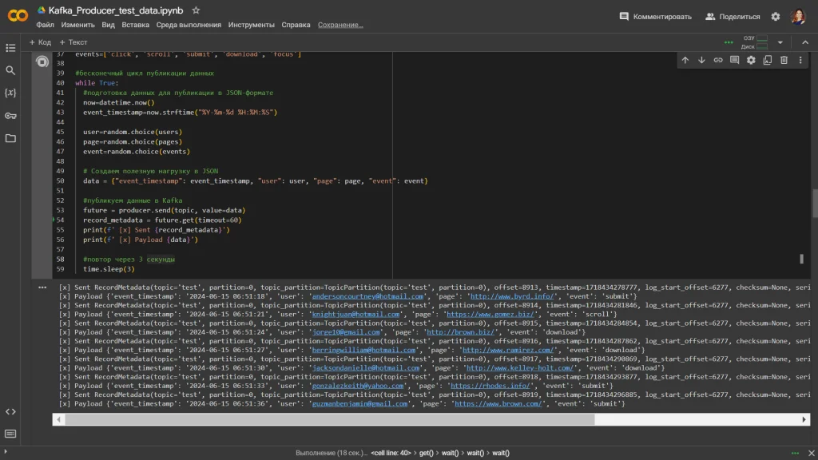The width and height of the screenshot is (818, 460).
Task: Open the https://www.gomez.biz/ link
Action: pyautogui.click(x=490, y=315)
